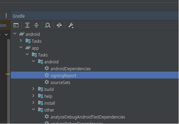The width and height of the screenshot is (179, 124).
Task: Click the down chevron left of the tree
Action: click(x=6, y=34)
